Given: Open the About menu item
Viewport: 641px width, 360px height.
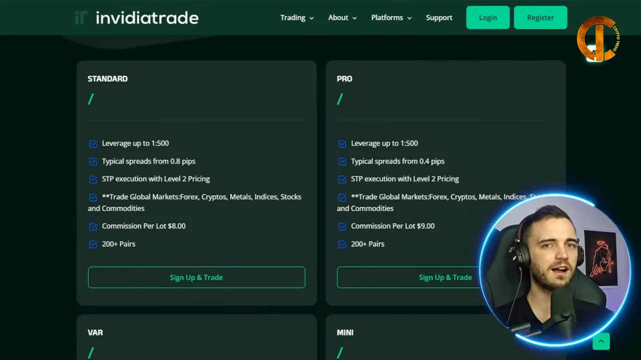Looking at the screenshot, I should point(338,17).
